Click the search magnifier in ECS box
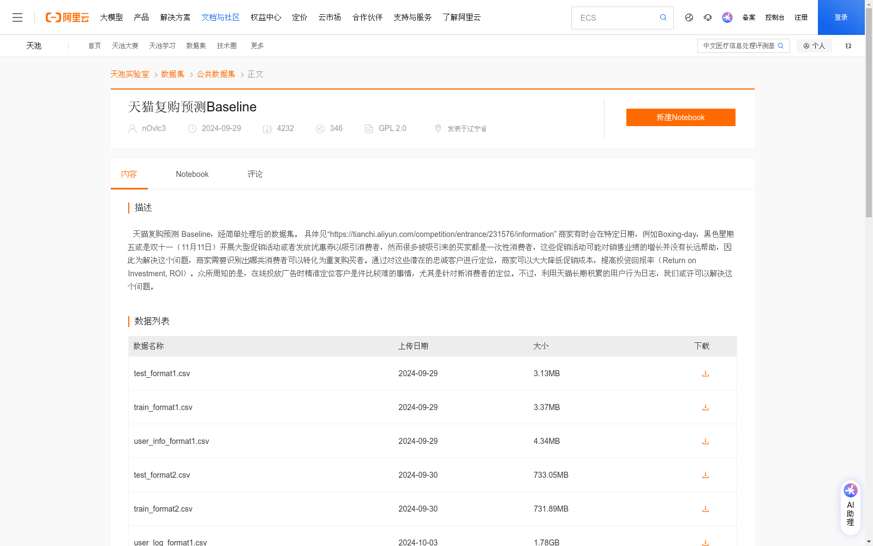This screenshot has width=873, height=546. pyautogui.click(x=663, y=17)
